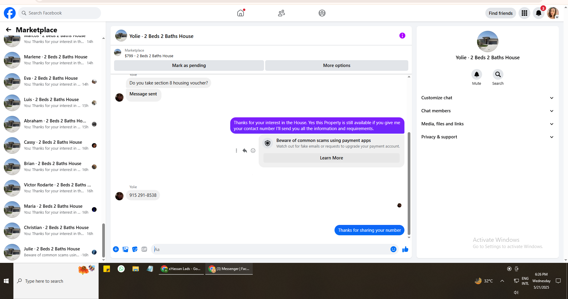Open the volume control in system tray

516,292
